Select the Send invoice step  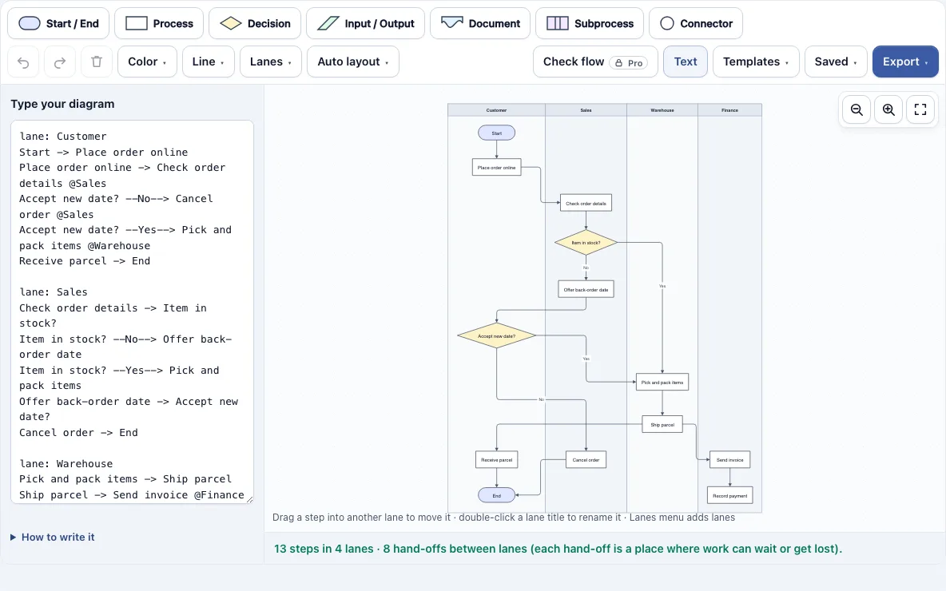tap(730, 459)
